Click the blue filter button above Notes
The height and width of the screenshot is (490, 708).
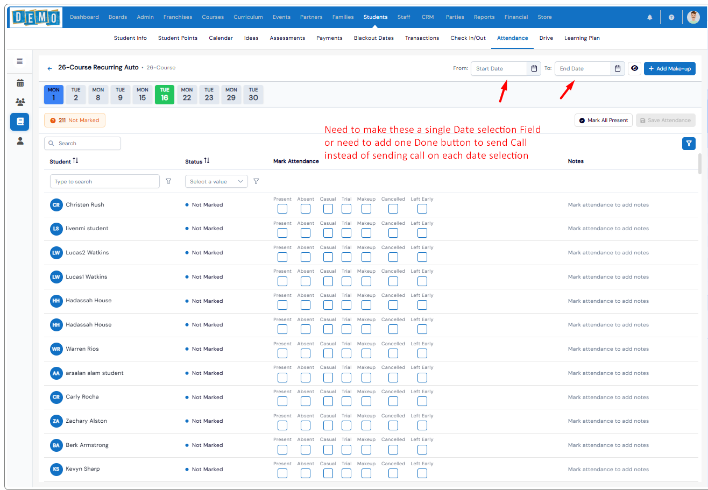pos(689,144)
